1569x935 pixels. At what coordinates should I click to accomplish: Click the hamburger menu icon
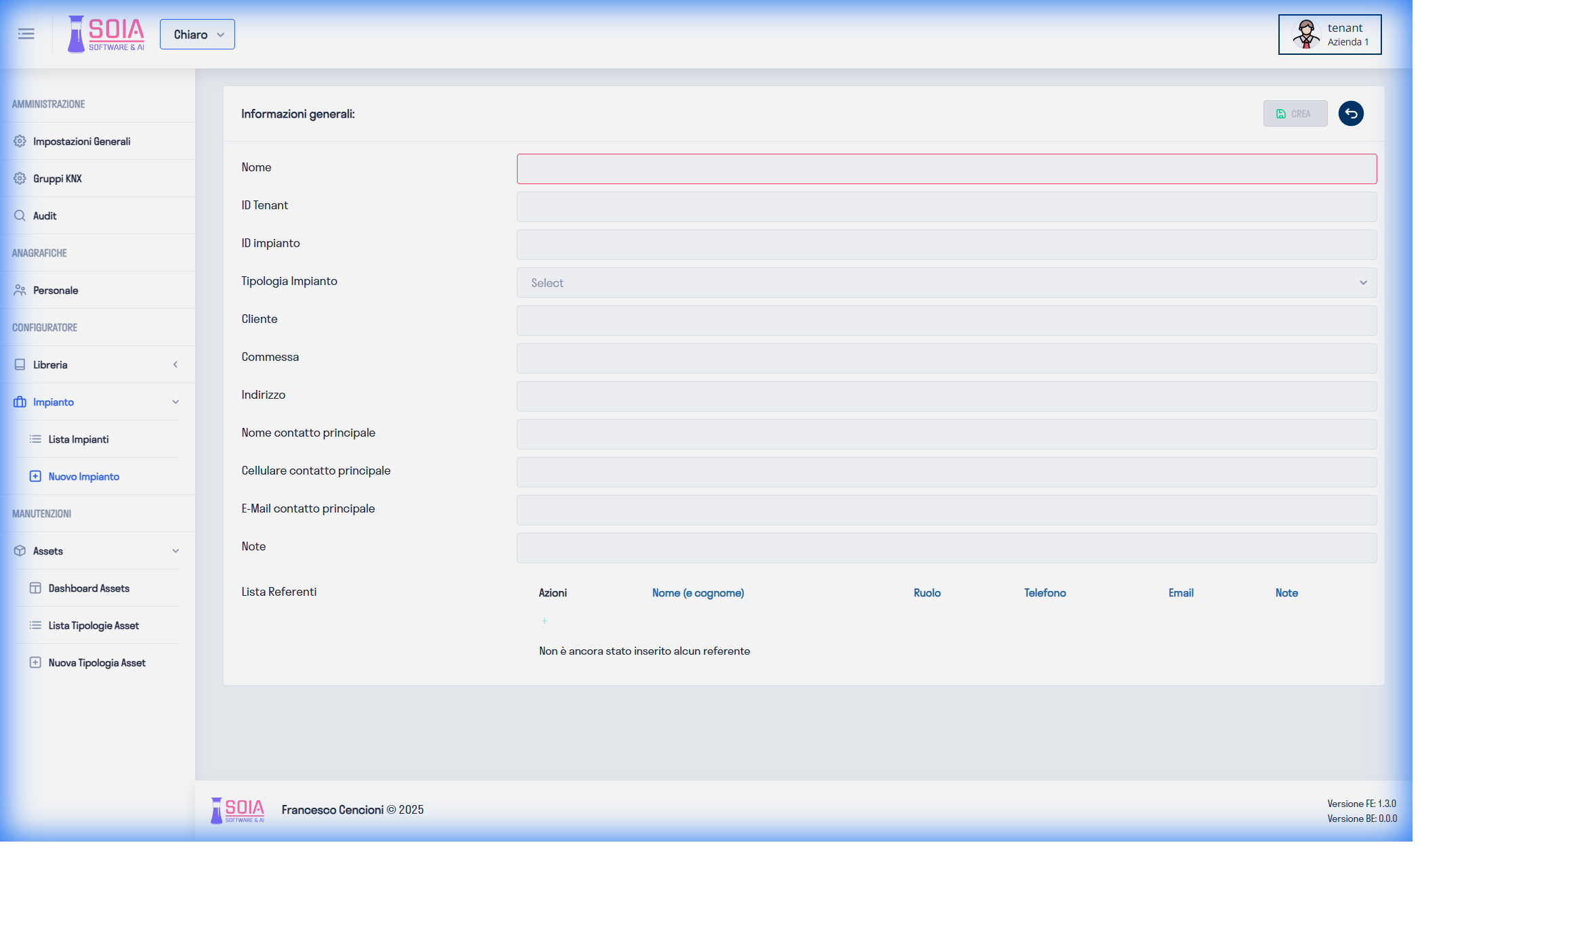(26, 34)
